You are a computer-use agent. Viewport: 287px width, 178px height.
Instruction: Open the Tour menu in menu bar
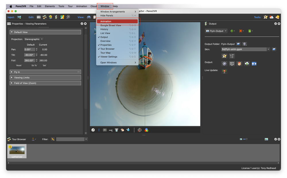point(70,6)
